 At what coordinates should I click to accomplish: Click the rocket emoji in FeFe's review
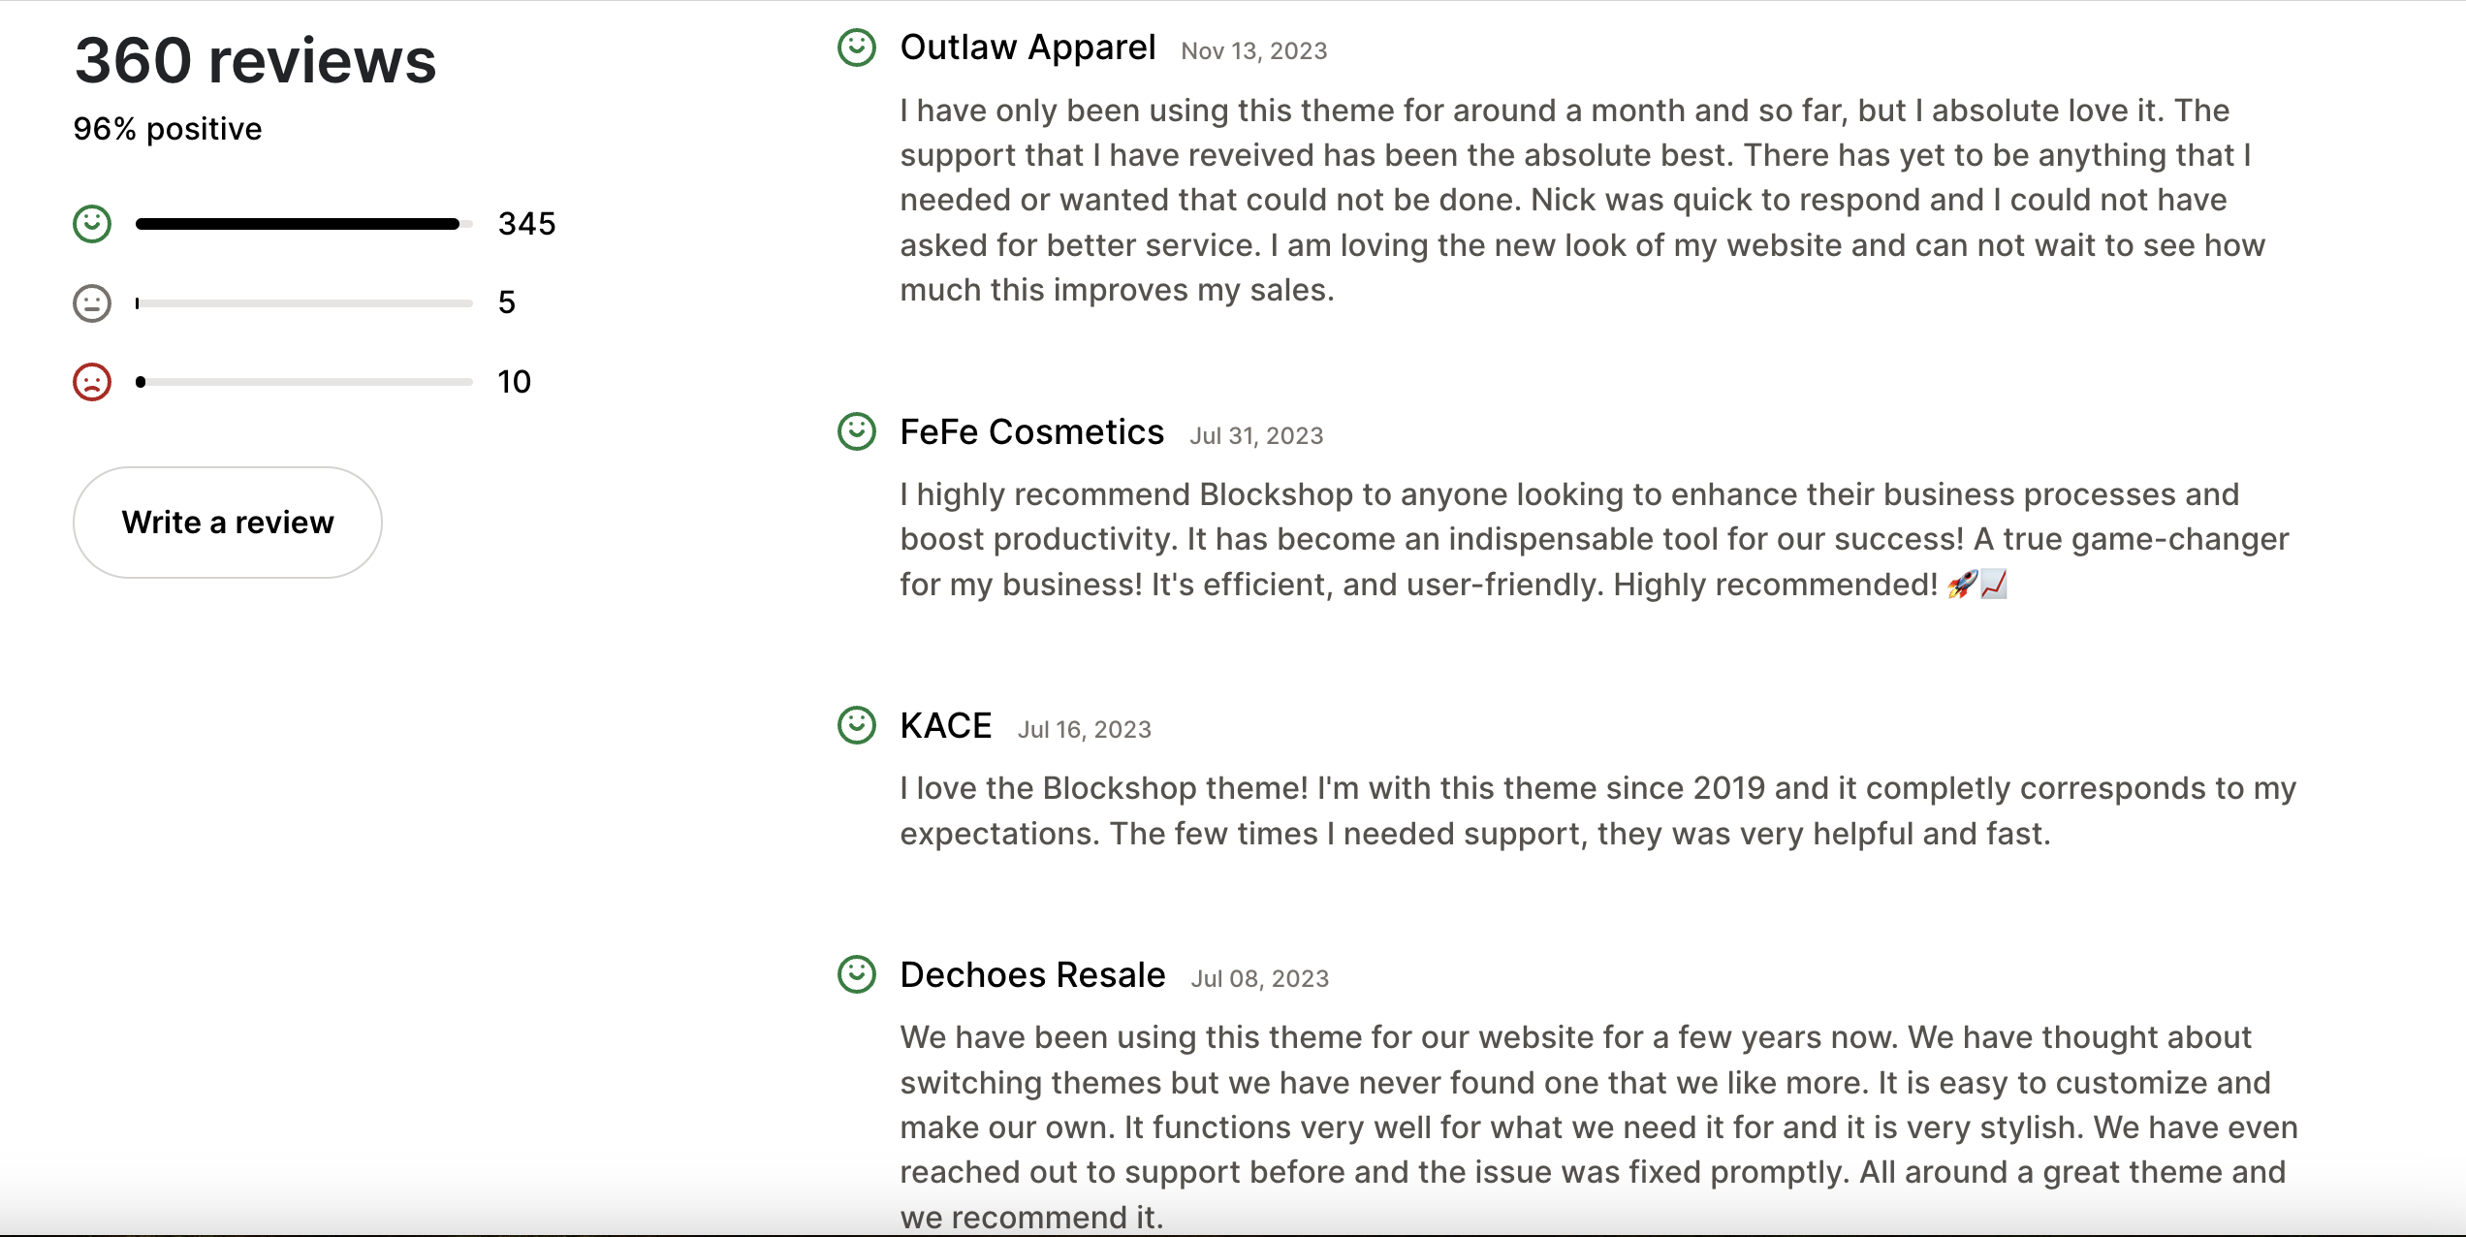[x=1961, y=585]
